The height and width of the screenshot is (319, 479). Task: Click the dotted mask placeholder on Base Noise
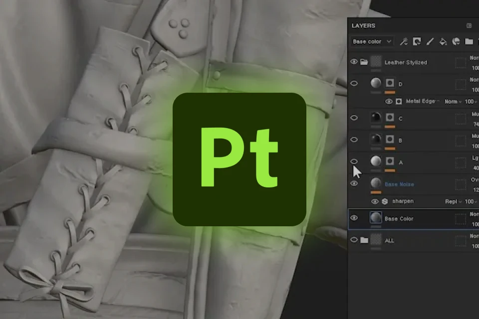(461, 185)
